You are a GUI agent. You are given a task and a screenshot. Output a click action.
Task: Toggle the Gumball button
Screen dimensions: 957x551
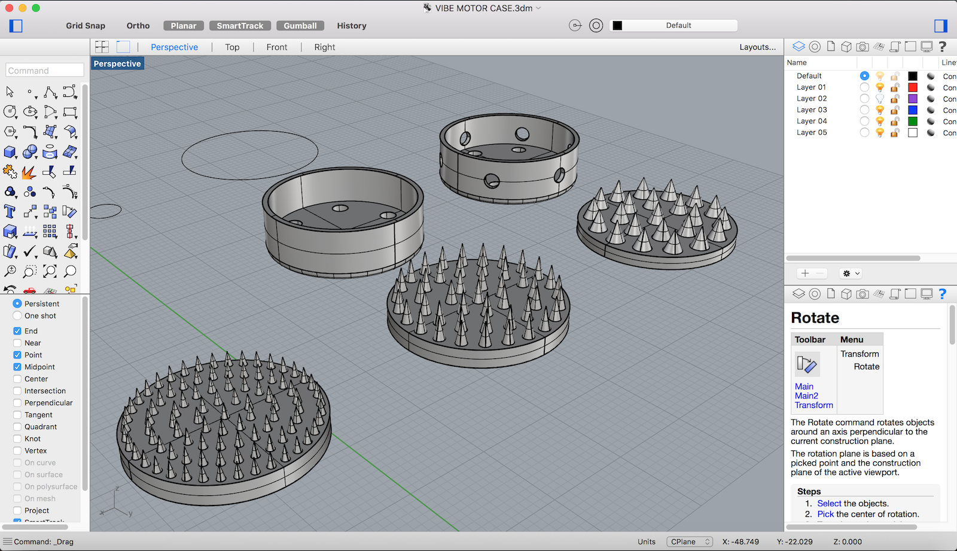[300, 26]
